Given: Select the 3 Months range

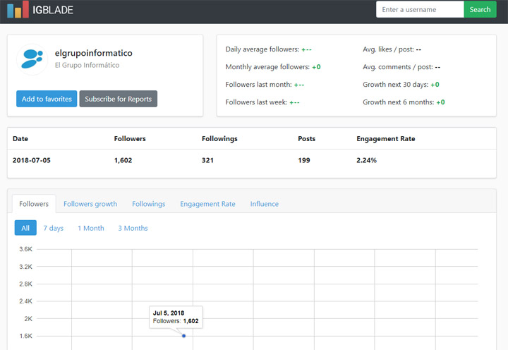Looking at the screenshot, I should 133,228.
